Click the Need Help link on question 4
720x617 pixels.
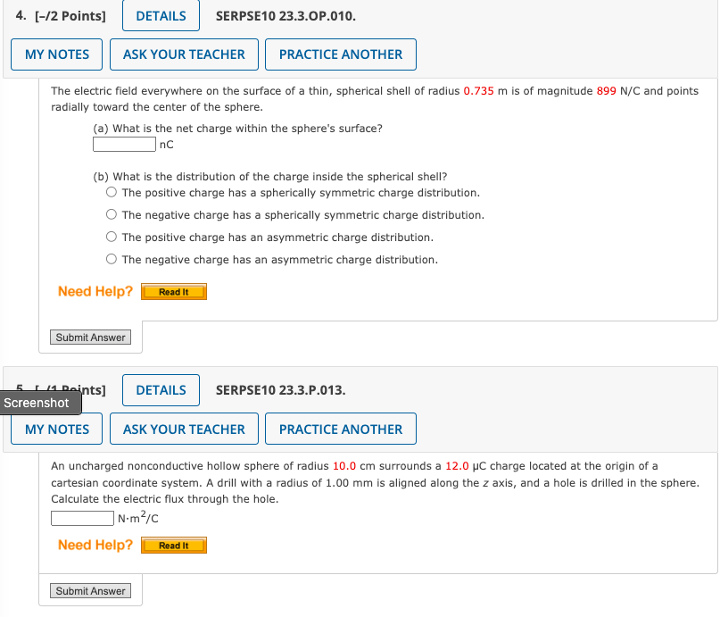click(95, 291)
